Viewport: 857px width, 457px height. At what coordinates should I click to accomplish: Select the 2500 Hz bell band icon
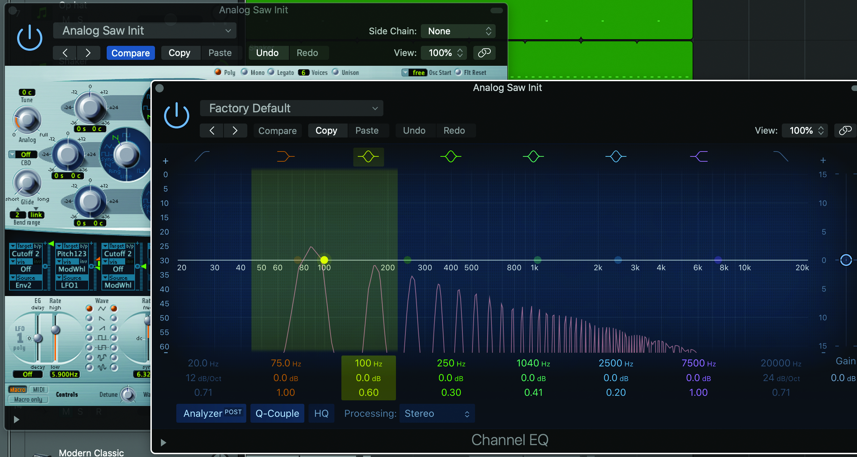pos(616,156)
